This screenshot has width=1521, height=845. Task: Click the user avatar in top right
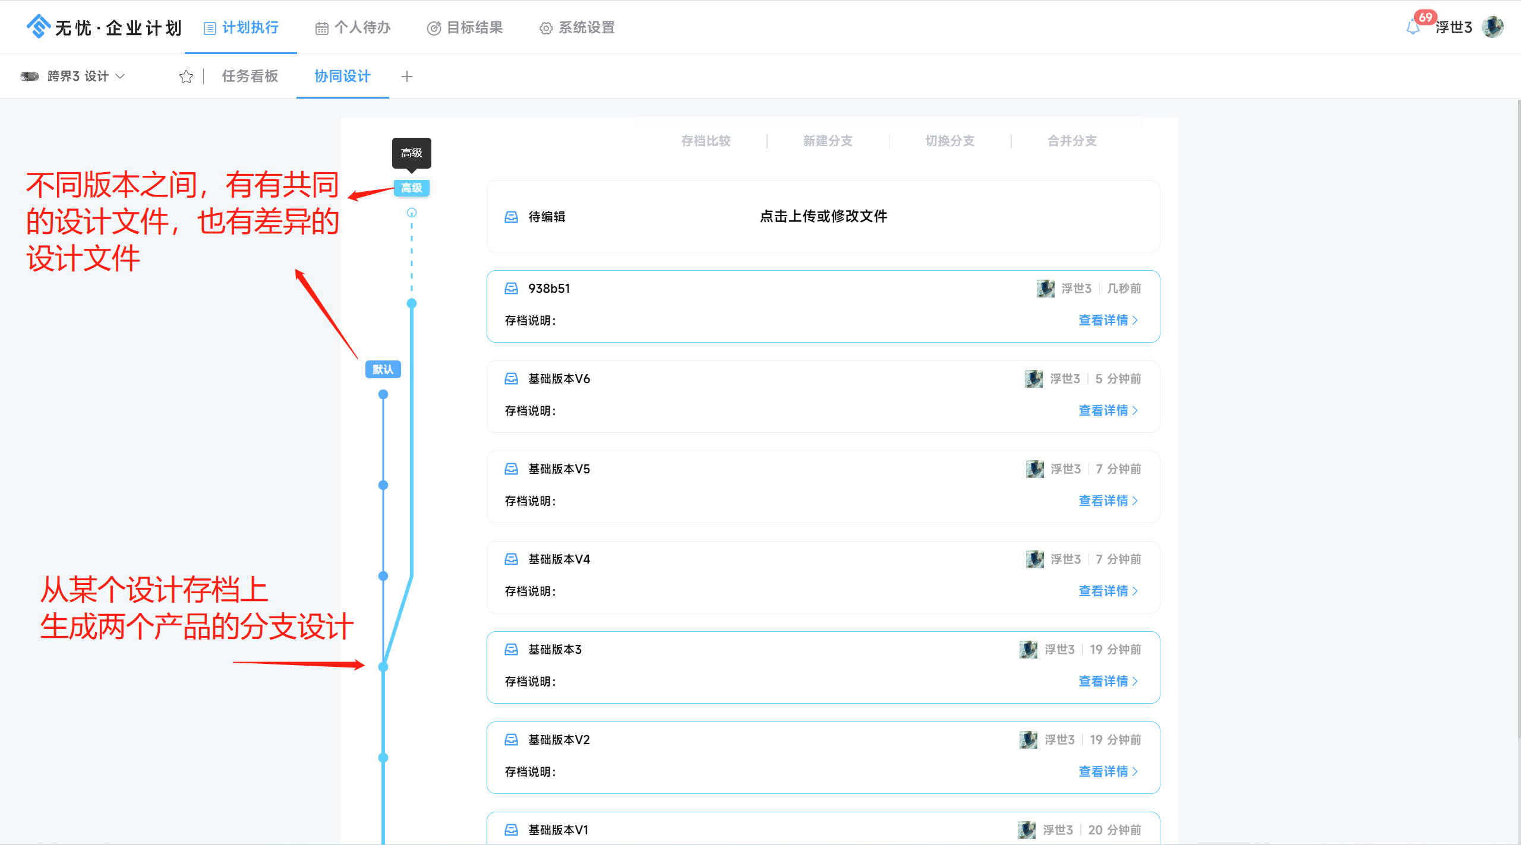(1492, 27)
